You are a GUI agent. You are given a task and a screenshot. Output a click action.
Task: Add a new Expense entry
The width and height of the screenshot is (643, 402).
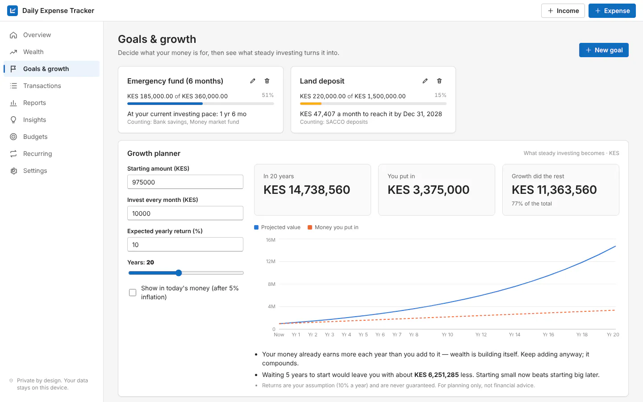tap(612, 11)
